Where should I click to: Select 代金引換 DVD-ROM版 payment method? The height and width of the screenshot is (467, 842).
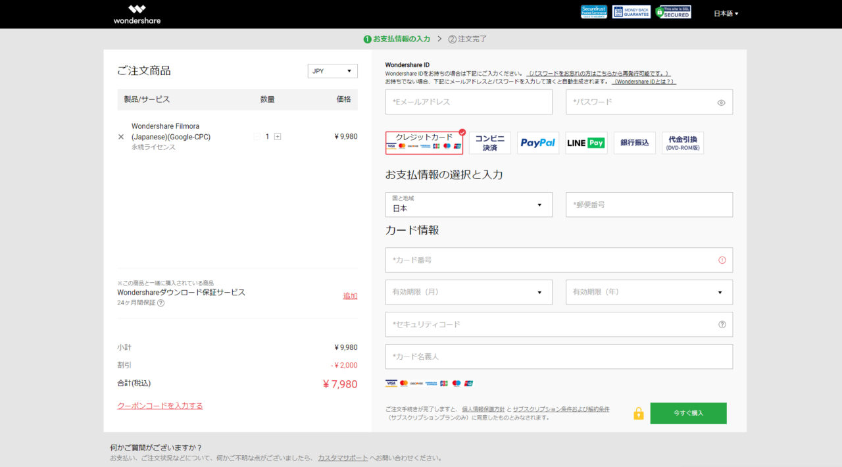[683, 143]
